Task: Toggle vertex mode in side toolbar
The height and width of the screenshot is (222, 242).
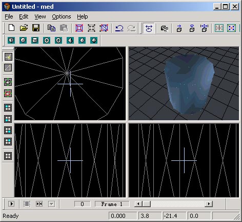Action: pyautogui.click(x=8, y=57)
